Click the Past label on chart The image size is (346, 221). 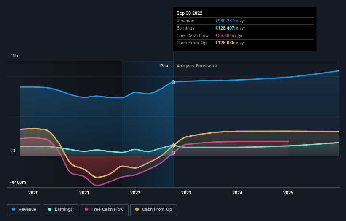165,66
